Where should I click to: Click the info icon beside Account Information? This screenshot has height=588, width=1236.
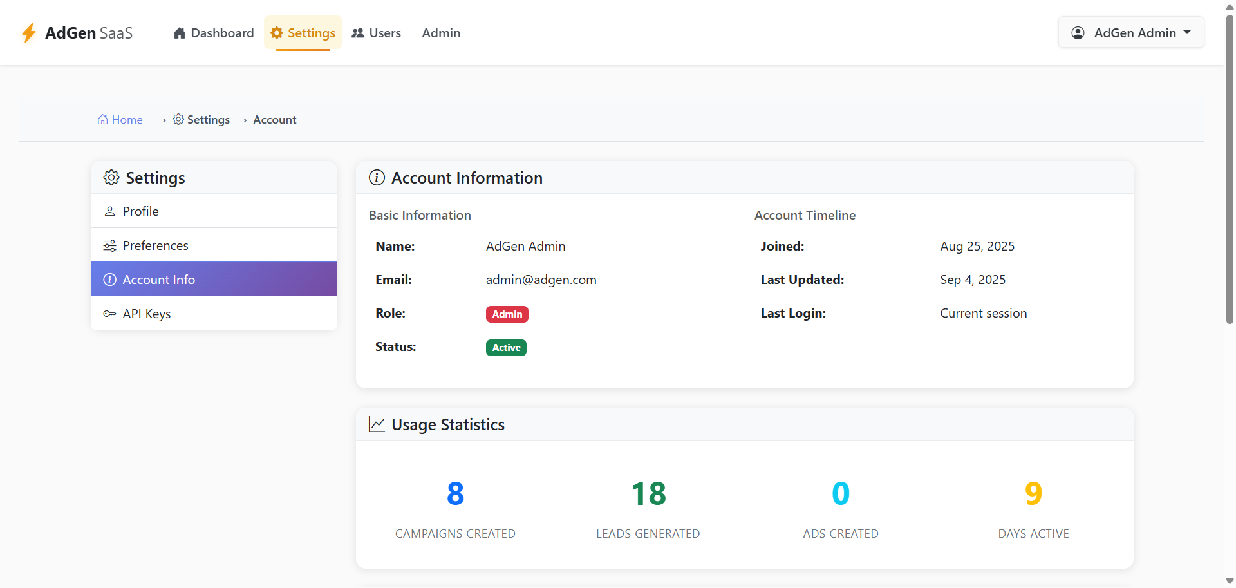pyautogui.click(x=377, y=178)
